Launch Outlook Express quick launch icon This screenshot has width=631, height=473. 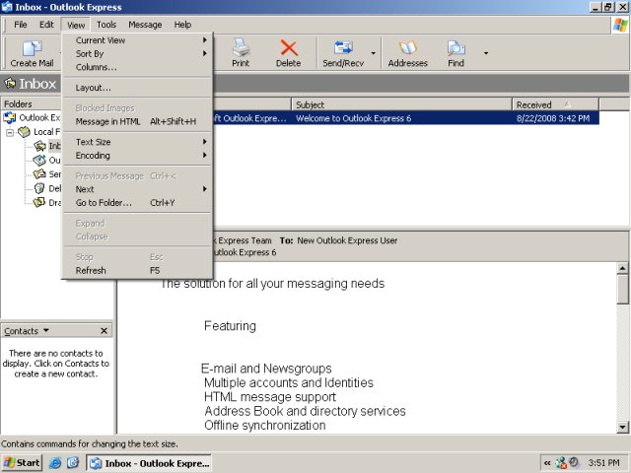click(x=73, y=463)
